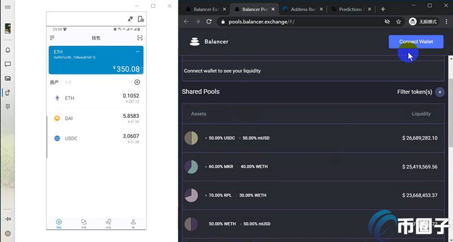453x242 pixels.
Task: Open the ETH asset row in wallet
Action: [x=96, y=98]
